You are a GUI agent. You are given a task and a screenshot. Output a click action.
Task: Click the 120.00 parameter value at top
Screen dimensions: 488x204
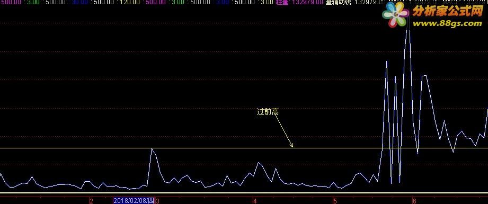point(129,2)
